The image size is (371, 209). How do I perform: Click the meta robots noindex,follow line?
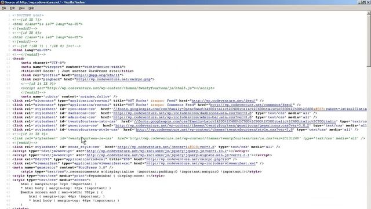click(69, 96)
